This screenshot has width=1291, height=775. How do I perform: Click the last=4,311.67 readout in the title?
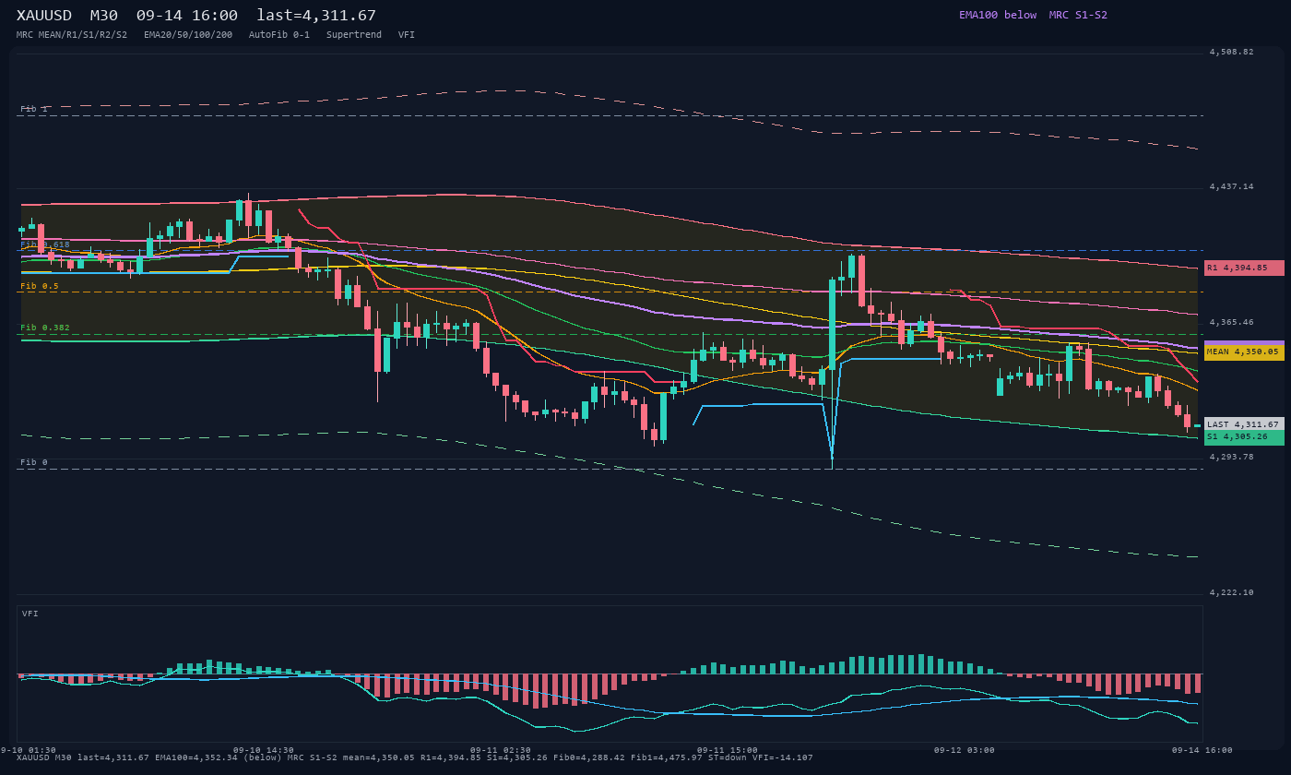(x=316, y=16)
